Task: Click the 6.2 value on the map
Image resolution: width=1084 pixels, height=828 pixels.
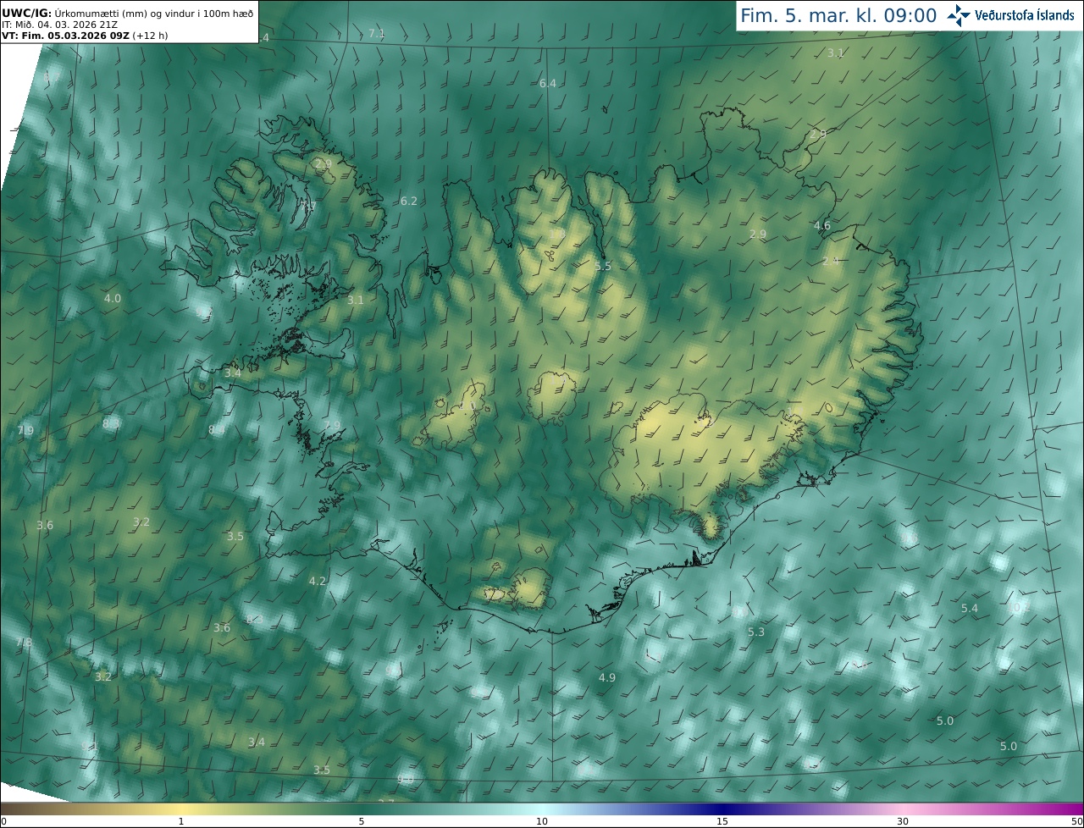Action: click(x=409, y=201)
